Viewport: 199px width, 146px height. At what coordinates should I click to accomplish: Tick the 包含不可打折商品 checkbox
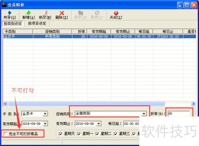6,134
